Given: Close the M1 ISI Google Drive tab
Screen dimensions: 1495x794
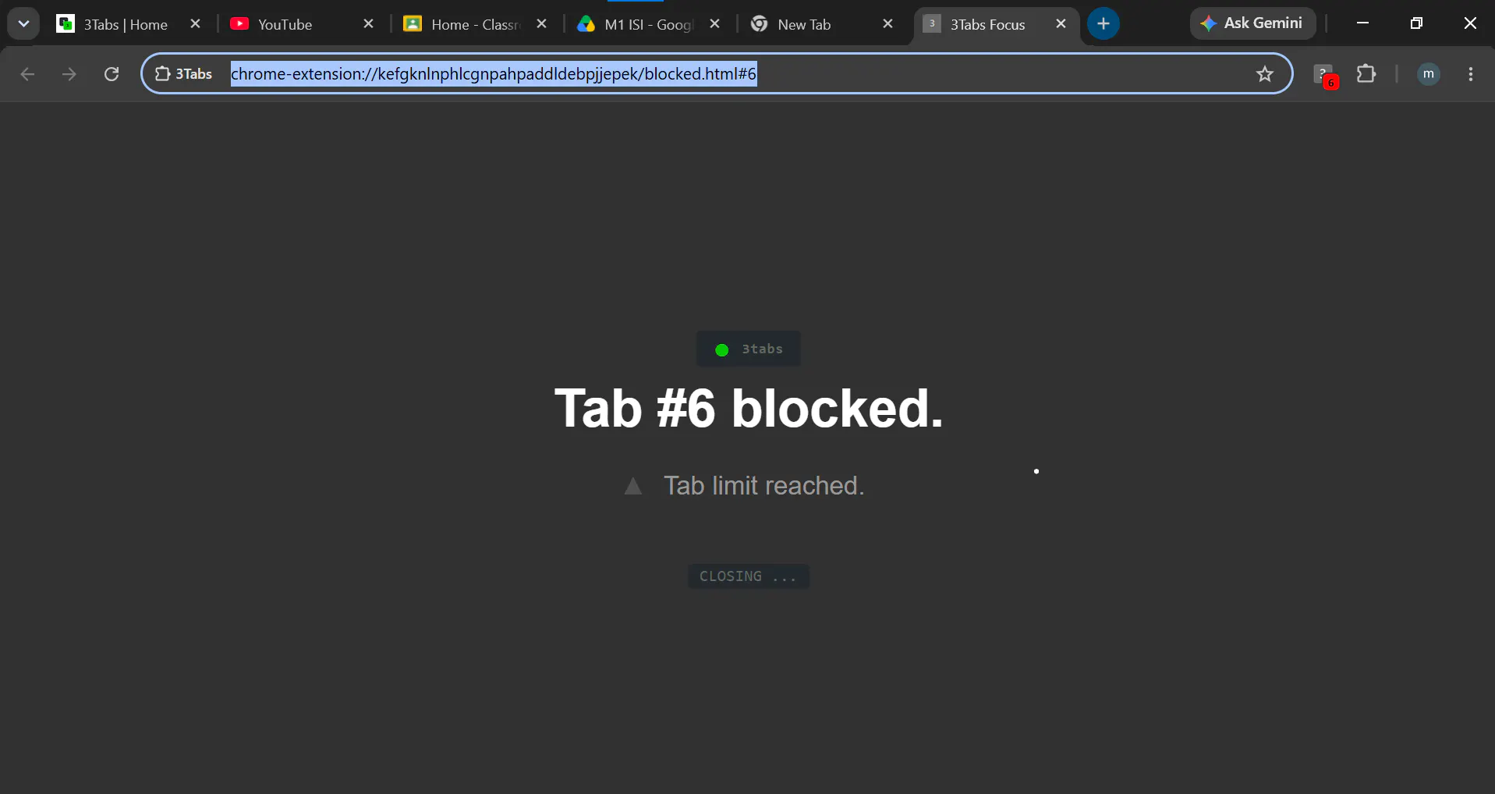Looking at the screenshot, I should [714, 24].
